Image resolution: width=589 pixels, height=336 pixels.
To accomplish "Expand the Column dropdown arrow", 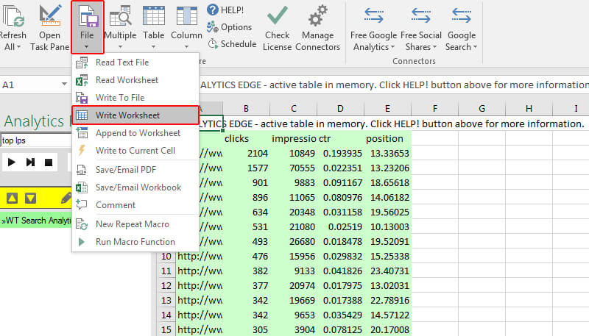I will point(187,47).
